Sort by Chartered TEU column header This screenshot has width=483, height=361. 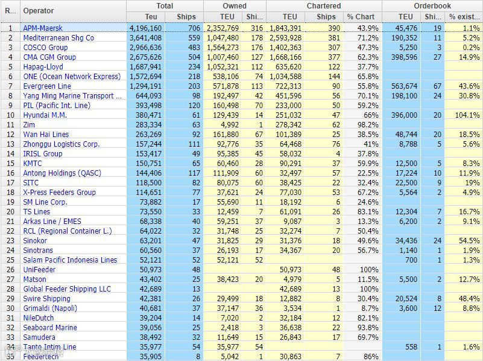[x=286, y=17]
